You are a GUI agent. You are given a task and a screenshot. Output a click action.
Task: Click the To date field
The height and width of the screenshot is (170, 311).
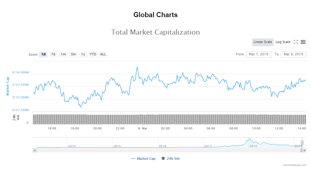tap(293, 54)
